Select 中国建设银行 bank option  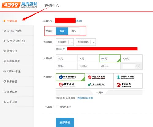tap(71, 77)
